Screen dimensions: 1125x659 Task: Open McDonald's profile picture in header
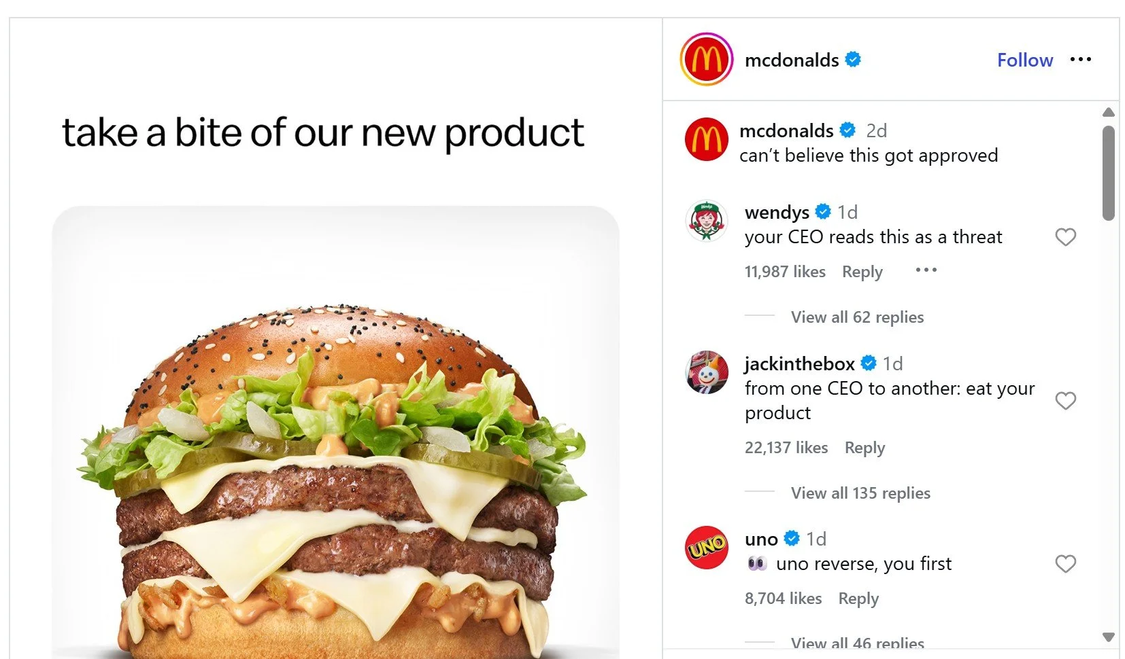(x=706, y=59)
